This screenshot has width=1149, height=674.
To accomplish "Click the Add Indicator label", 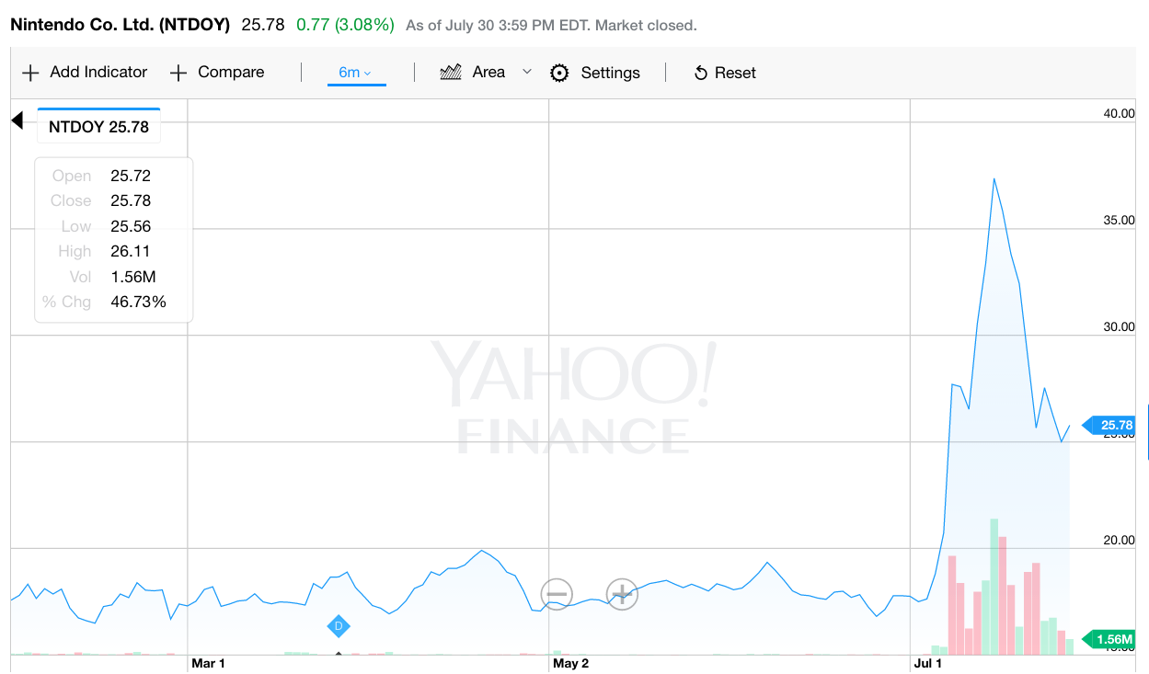I will point(98,72).
